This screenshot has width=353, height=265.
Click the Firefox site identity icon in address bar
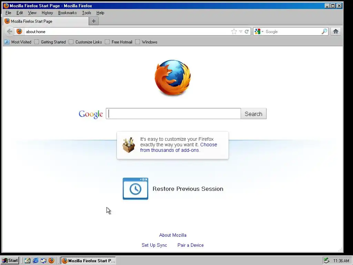pos(19,31)
